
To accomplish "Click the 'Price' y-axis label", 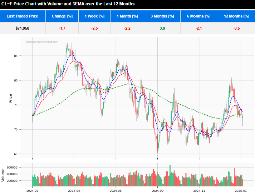I will tap(11, 98).
